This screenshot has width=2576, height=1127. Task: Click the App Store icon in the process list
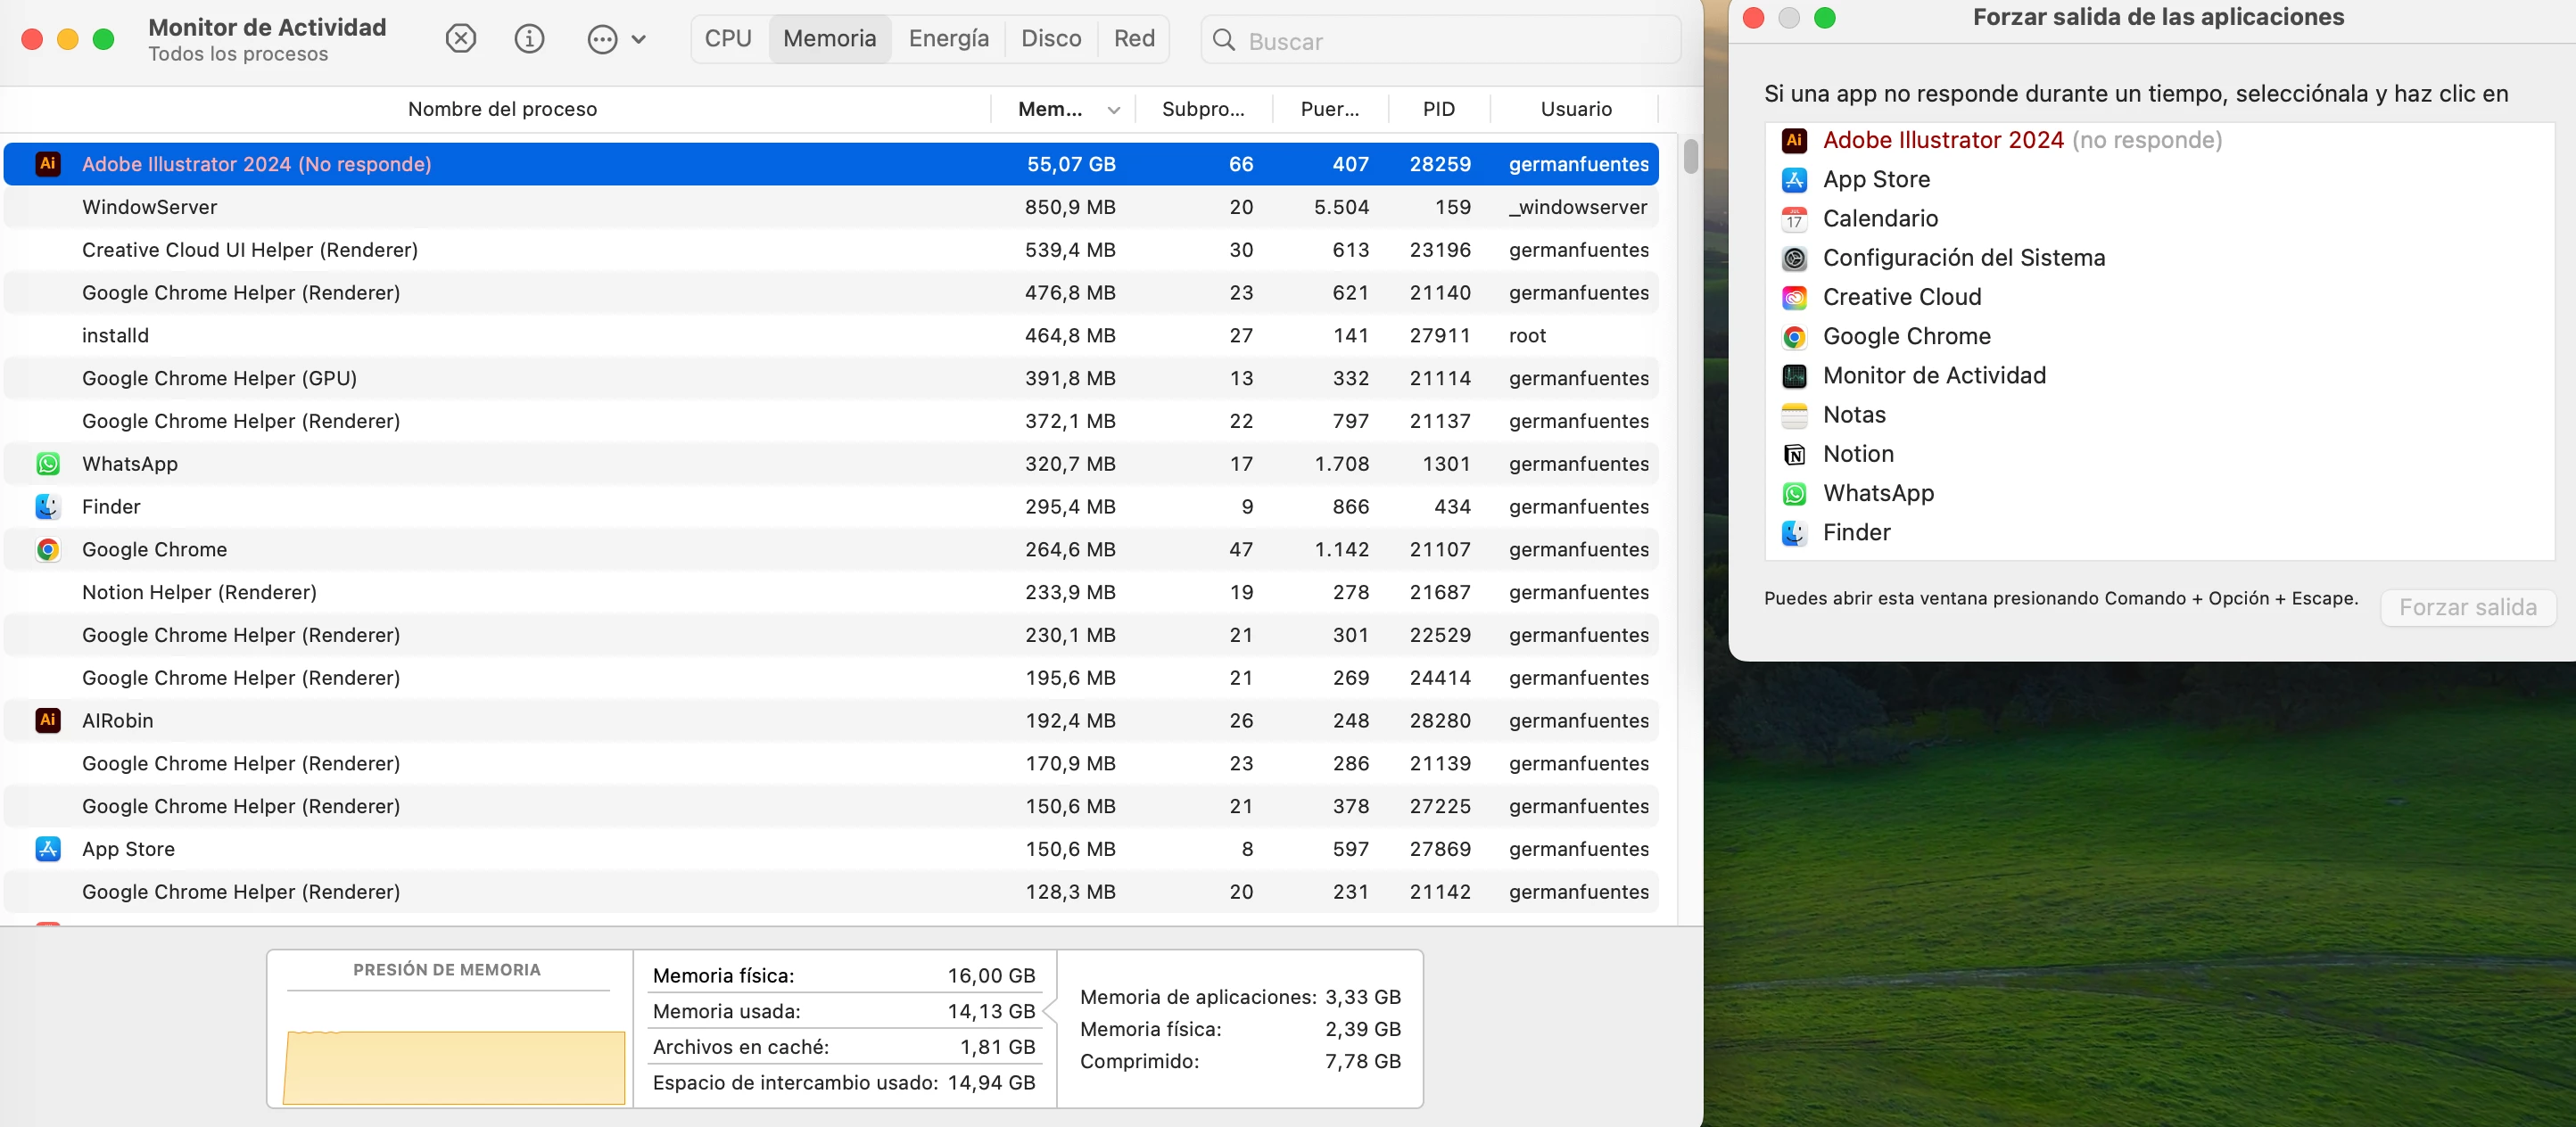(47, 849)
